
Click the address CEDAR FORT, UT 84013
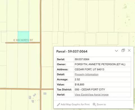coord(89,69)
